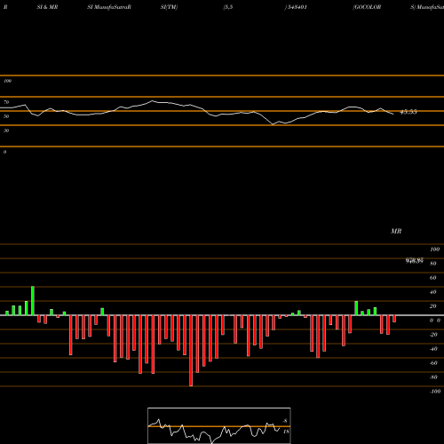Open the mini overview chart at bottom
Viewport: 444px width, 444px height.
point(219,425)
